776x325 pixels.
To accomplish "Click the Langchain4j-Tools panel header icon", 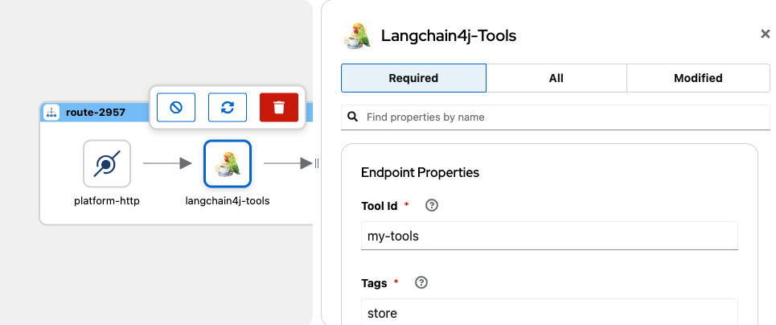I will 355,35.
